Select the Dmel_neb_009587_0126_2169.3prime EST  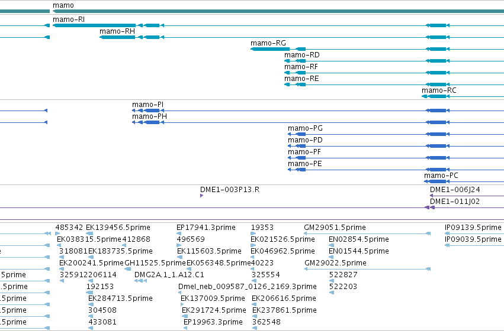248,287
